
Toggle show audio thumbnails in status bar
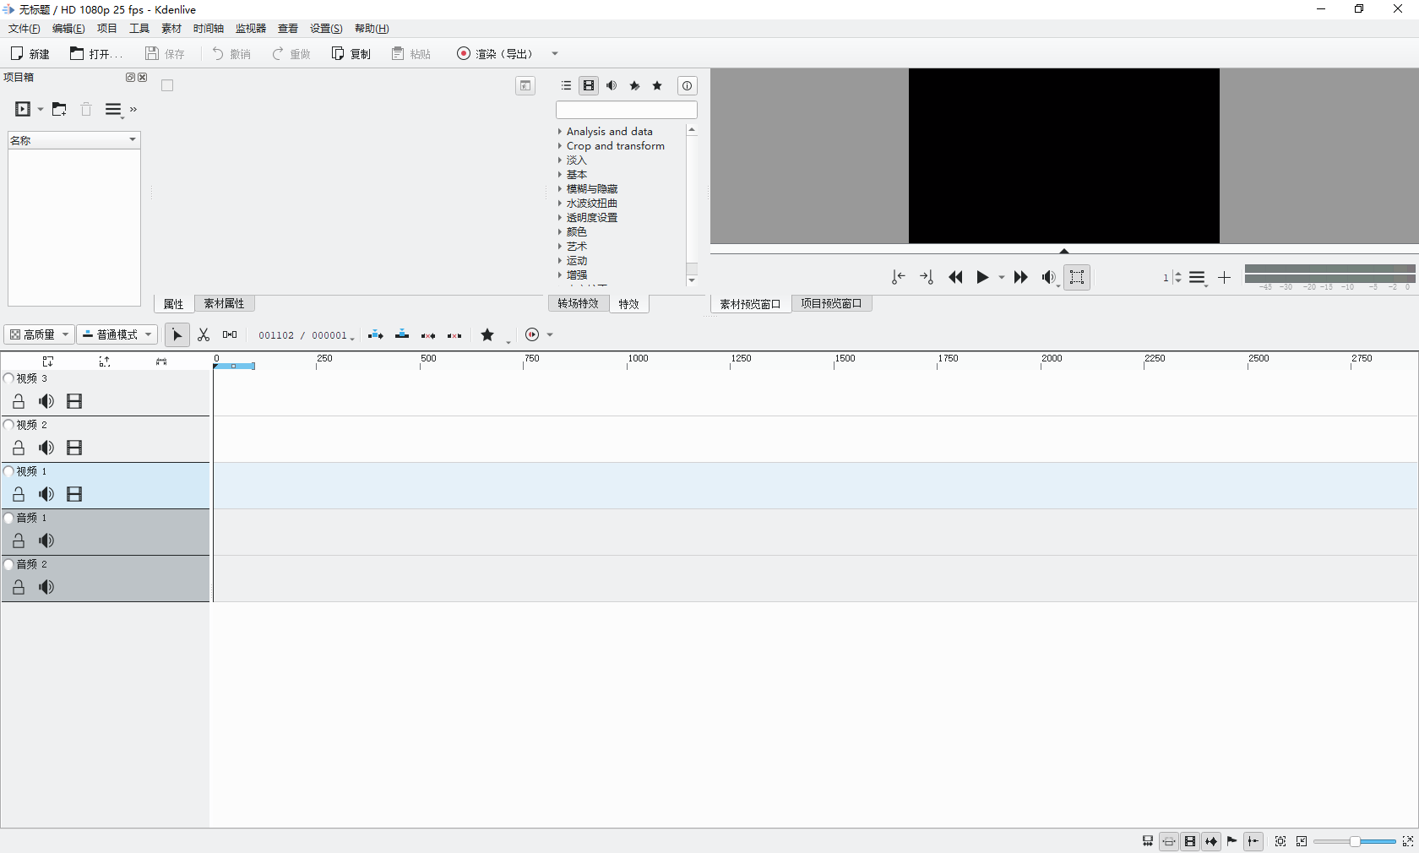[1211, 841]
